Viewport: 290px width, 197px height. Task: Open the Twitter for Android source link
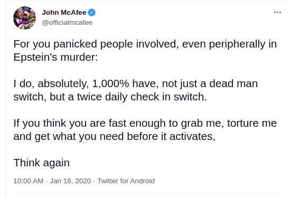126,181
